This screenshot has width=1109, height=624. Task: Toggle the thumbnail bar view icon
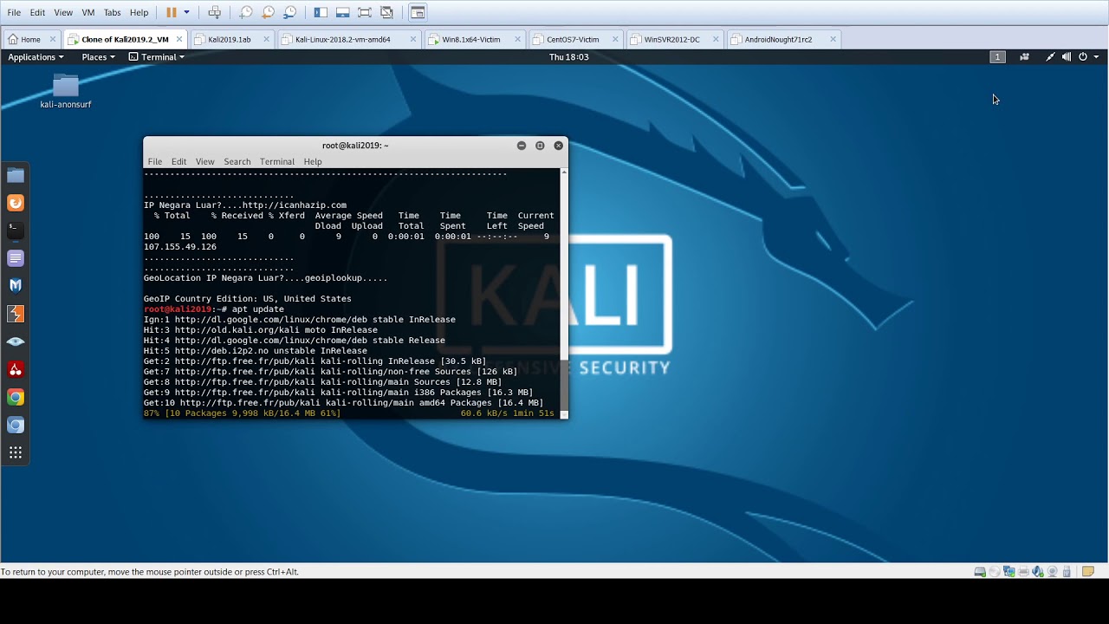[342, 12]
